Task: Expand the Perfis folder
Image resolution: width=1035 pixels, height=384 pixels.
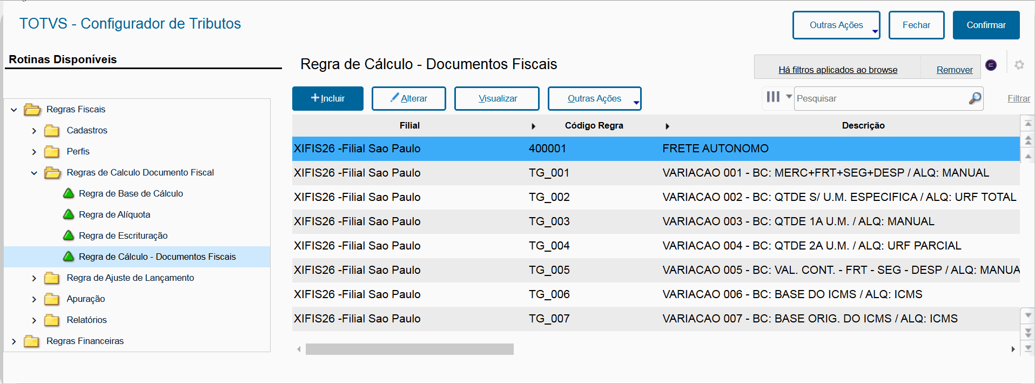Action: point(34,152)
